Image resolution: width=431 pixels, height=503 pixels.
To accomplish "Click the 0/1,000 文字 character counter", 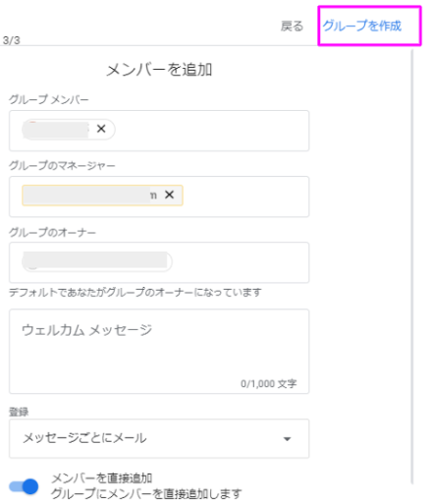I will tap(269, 383).
